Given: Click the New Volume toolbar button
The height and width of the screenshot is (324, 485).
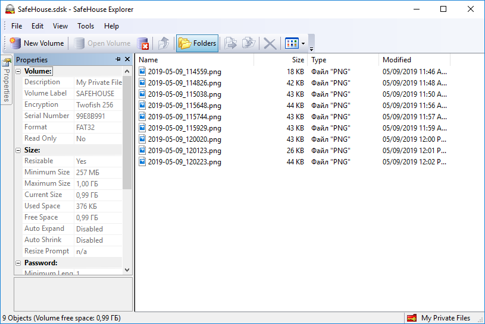Looking at the screenshot, I should 37,43.
